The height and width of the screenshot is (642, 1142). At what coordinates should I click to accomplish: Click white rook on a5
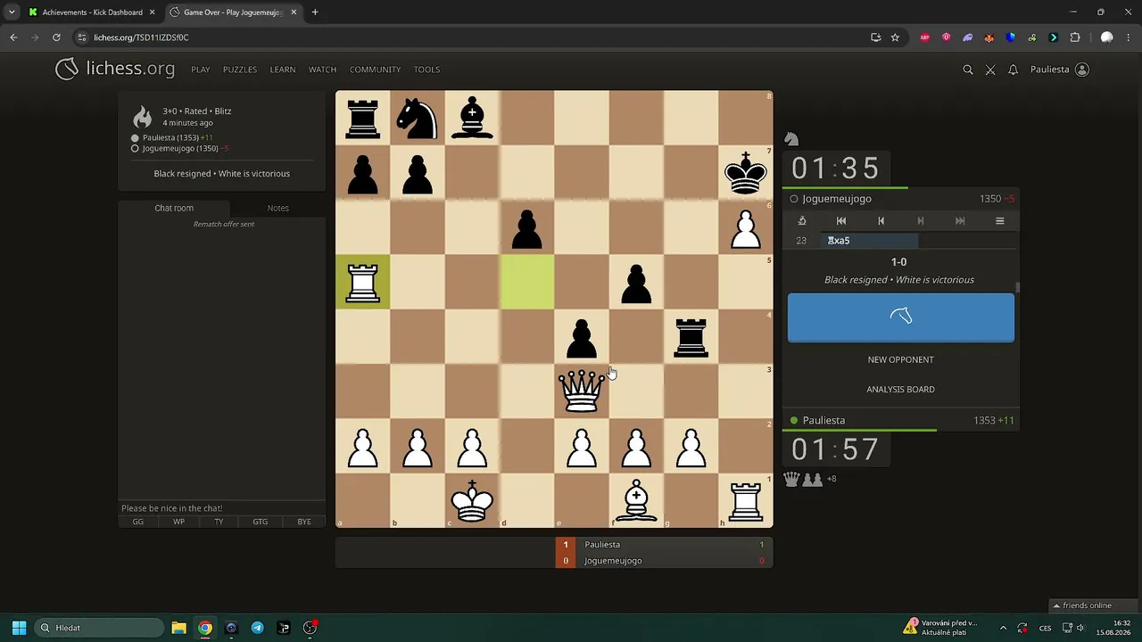coord(363,282)
